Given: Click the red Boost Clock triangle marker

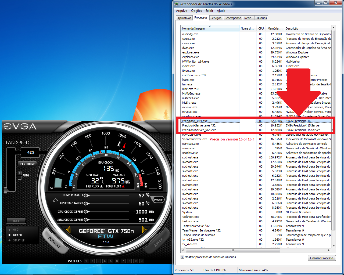Looking at the screenshot, I should (123, 186).
